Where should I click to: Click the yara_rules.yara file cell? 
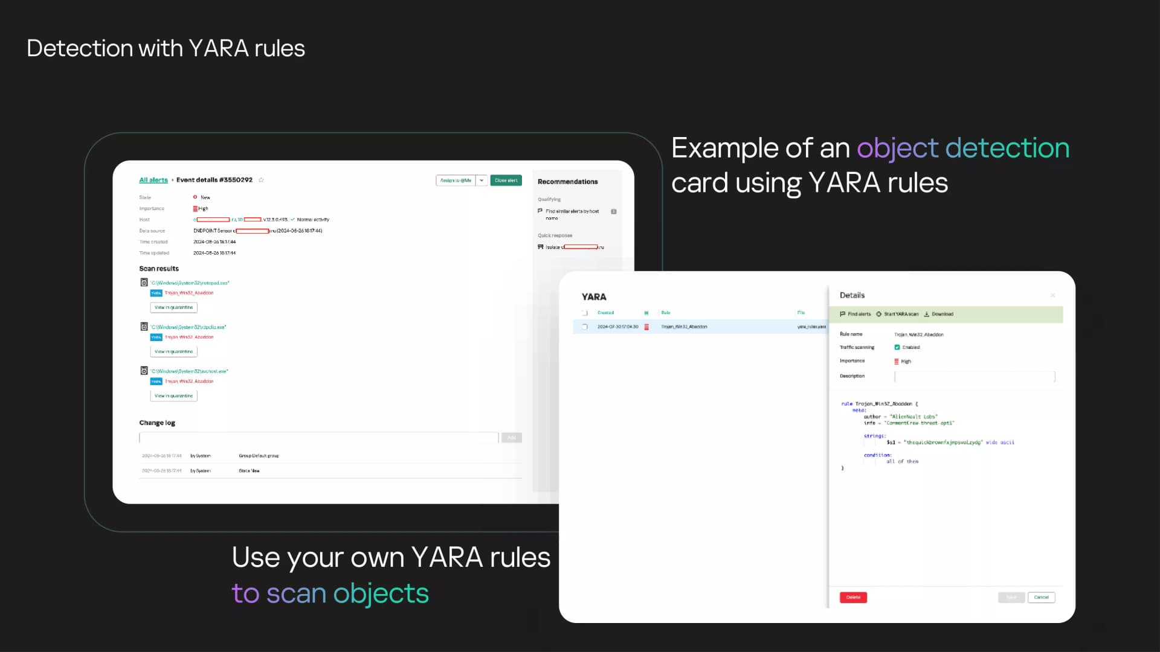[811, 327]
